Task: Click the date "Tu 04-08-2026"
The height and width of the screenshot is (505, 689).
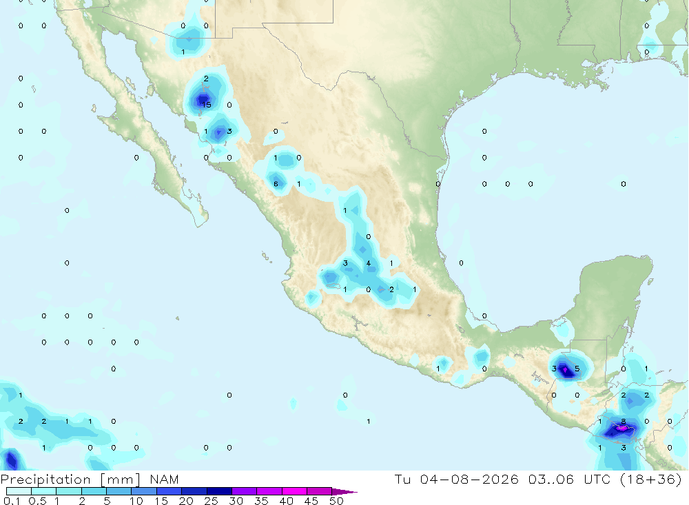Action: tap(456, 480)
